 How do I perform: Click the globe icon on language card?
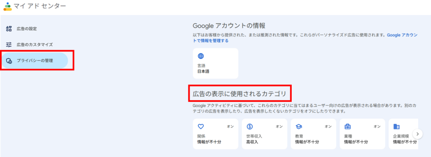pos(201,56)
